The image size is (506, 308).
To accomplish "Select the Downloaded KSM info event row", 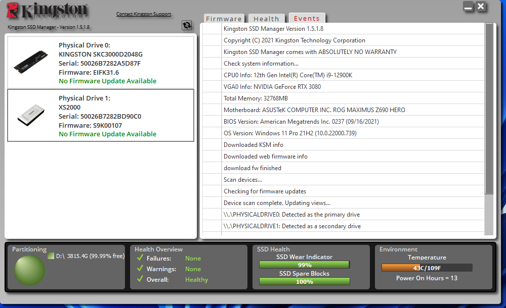I will click(x=344, y=144).
